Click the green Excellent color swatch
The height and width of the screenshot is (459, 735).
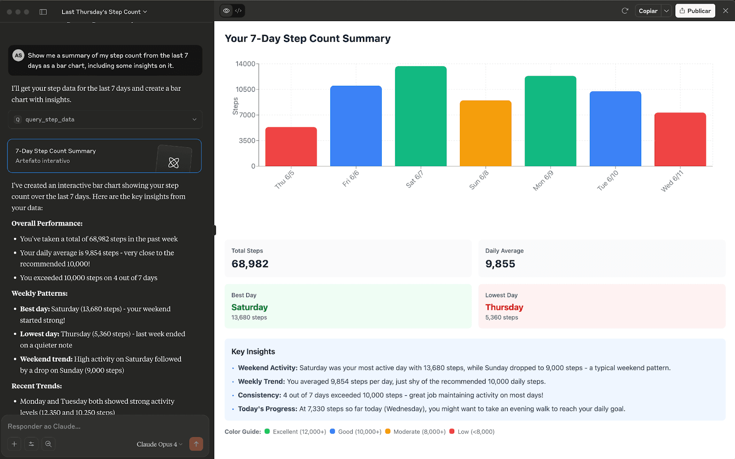coord(267,431)
